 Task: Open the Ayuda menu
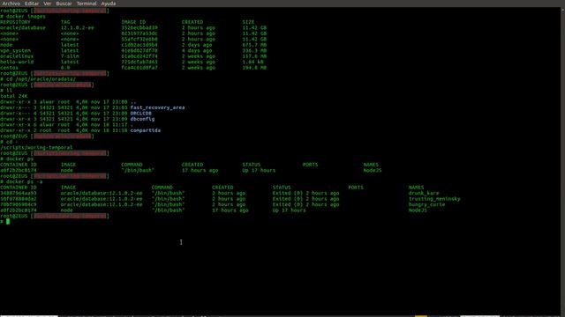point(109,4)
